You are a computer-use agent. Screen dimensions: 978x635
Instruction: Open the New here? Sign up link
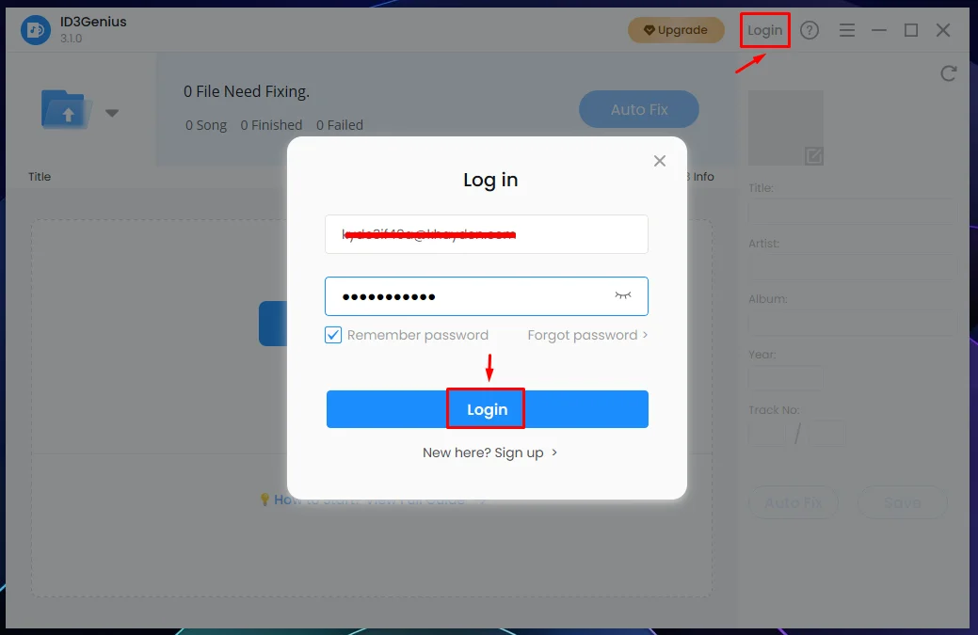pyautogui.click(x=489, y=452)
